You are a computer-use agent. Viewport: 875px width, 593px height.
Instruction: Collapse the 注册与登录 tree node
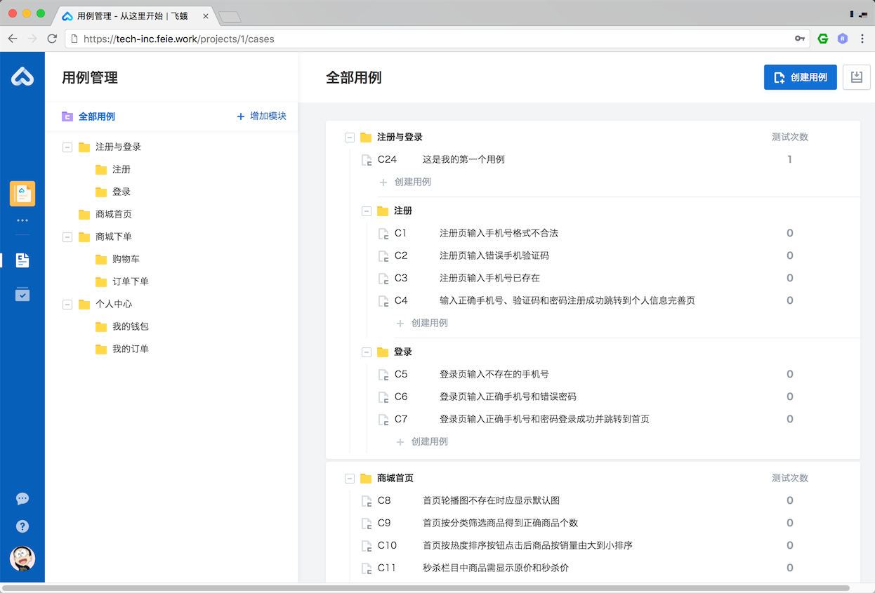tap(67, 147)
